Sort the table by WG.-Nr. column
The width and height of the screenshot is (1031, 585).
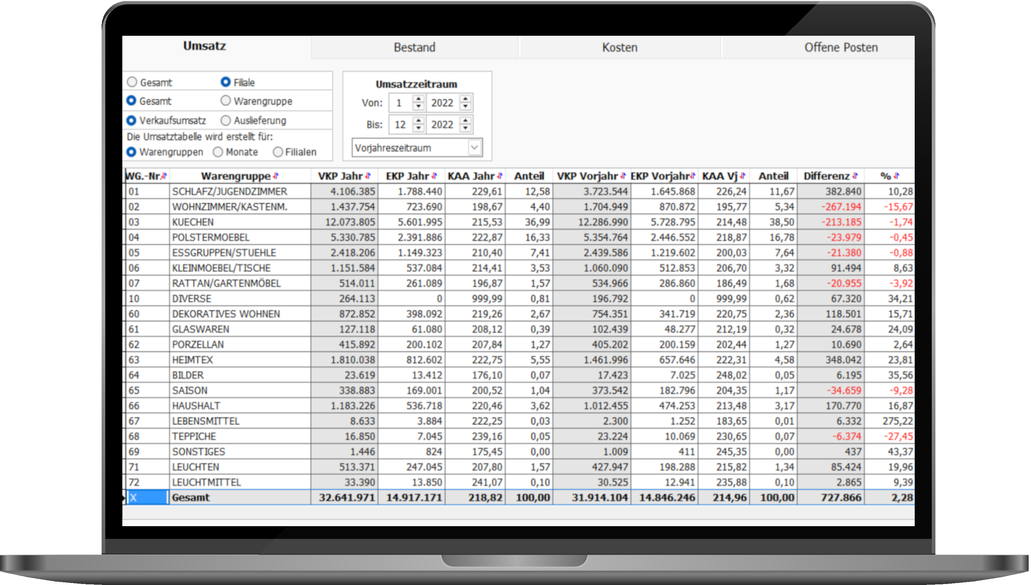tap(165, 175)
